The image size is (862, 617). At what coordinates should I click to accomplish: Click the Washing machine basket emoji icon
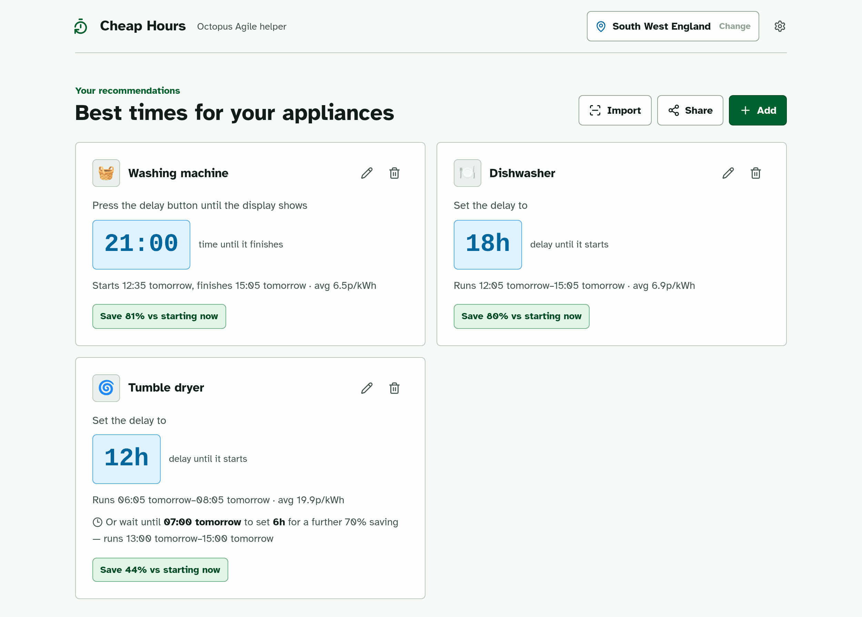pyautogui.click(x=106, y=173)
